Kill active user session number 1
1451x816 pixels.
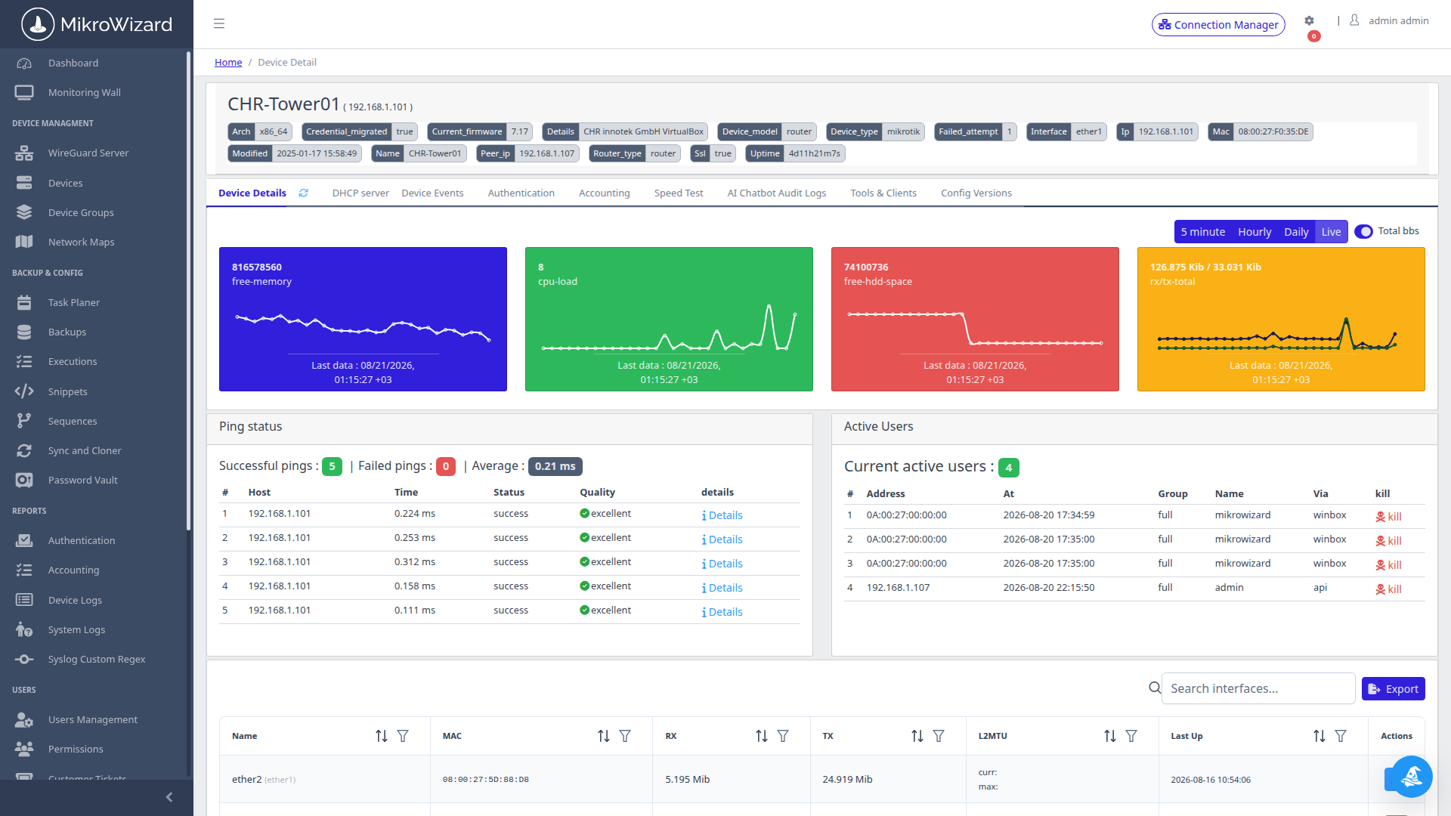pos(1388,517)
